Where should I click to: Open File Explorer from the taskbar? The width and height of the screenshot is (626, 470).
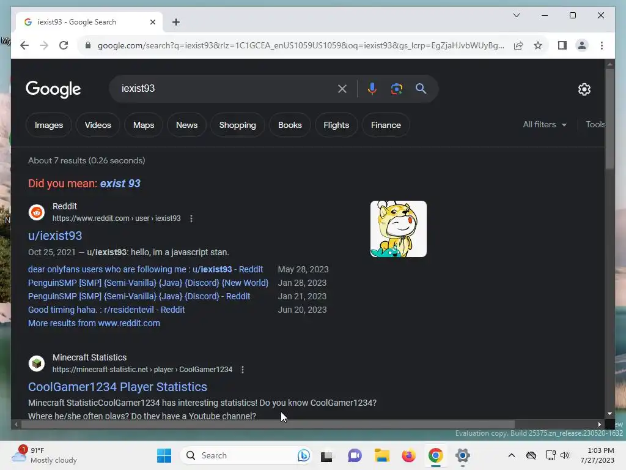tap(381, 455)
